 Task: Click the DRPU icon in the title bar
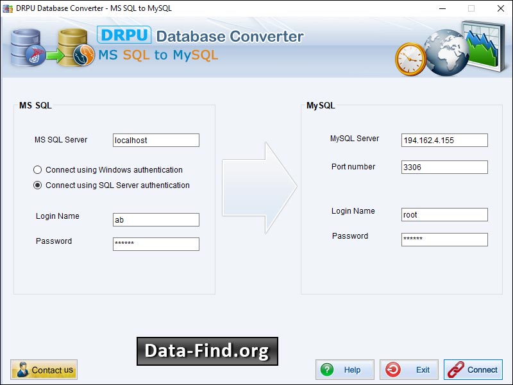click(x=7, y=8)
